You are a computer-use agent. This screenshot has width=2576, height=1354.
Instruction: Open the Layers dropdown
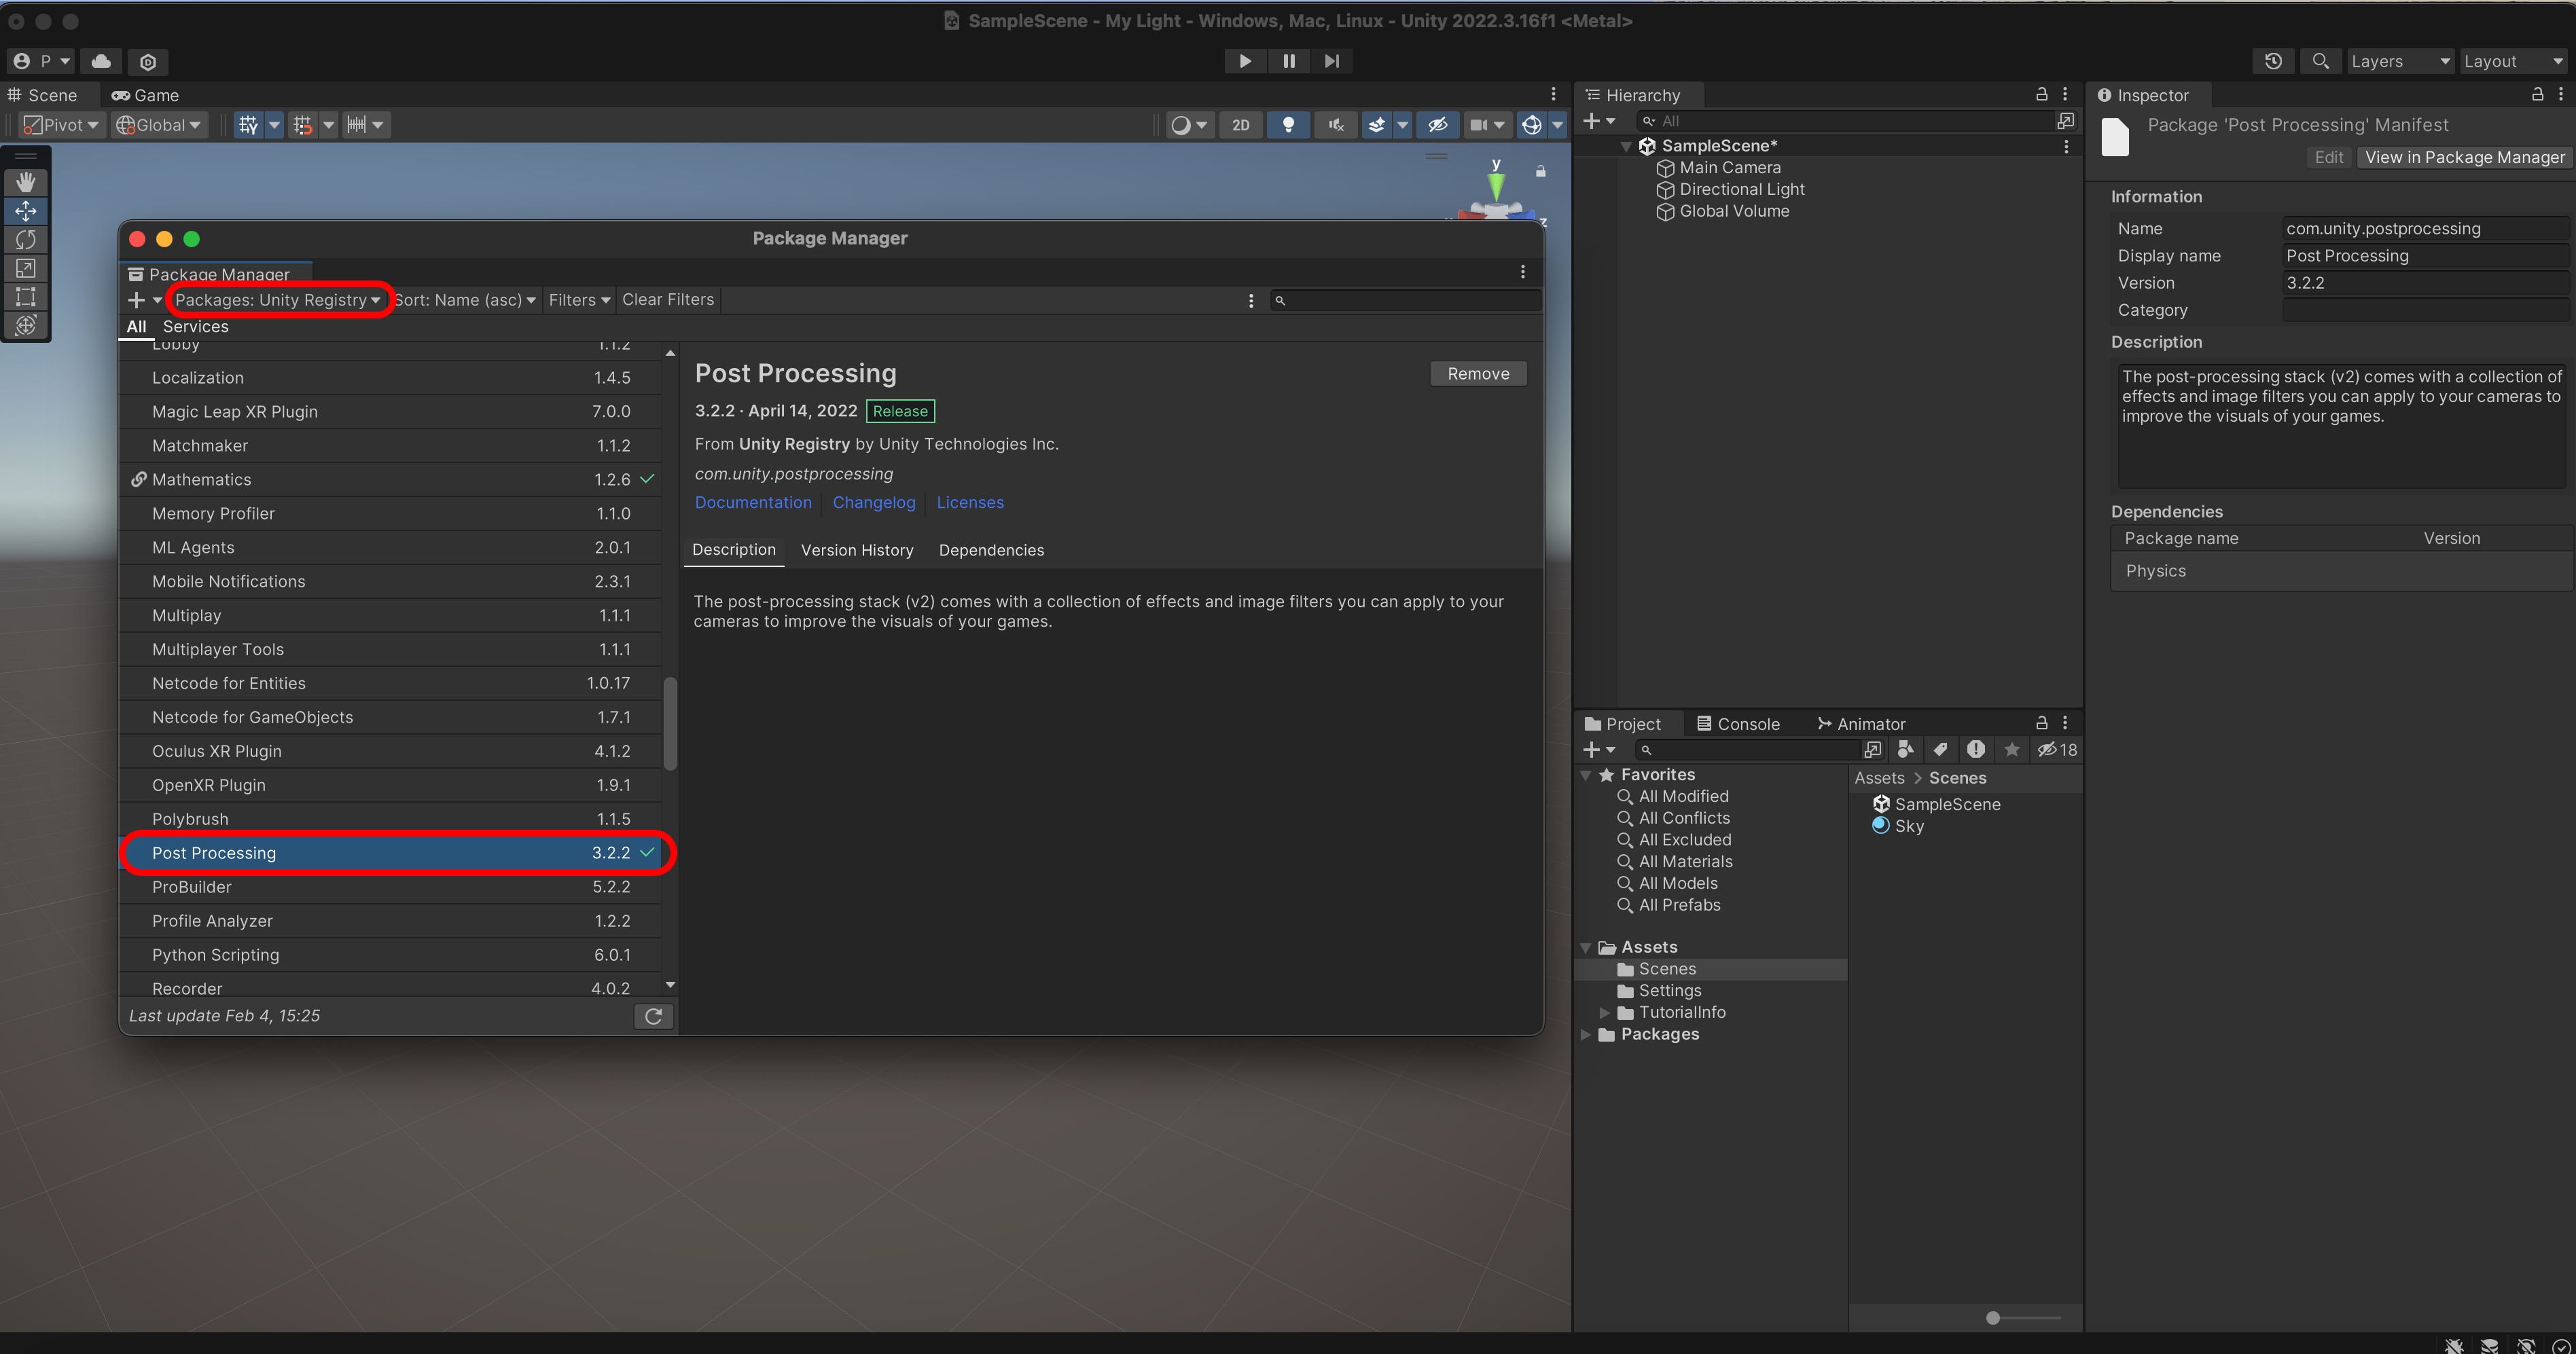point(2399,61)
